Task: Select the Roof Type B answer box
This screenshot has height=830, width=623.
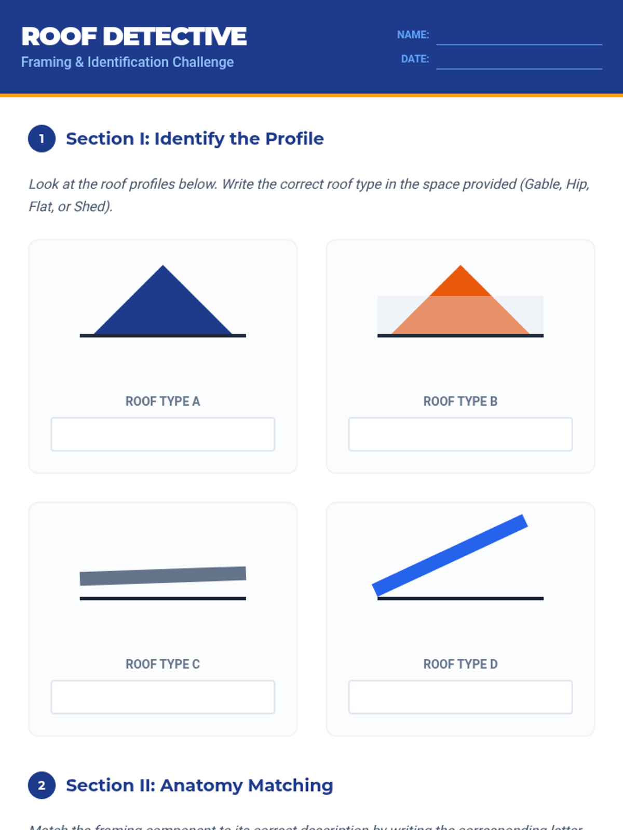Action: point(461,434)
